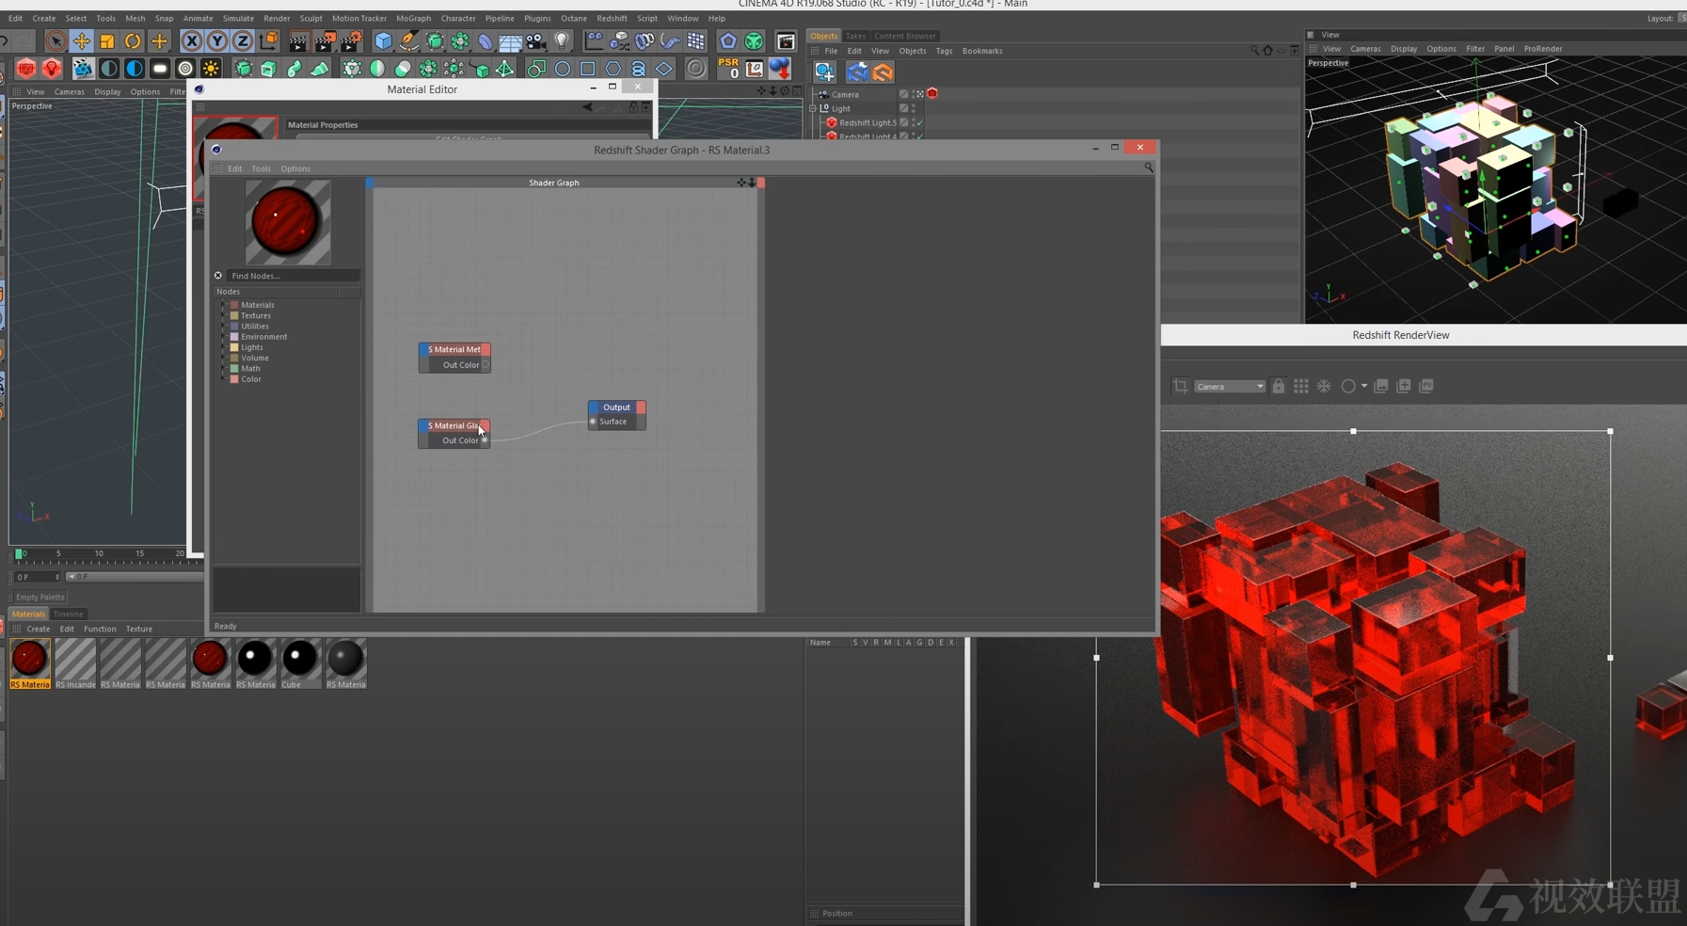Click the Redshift camera tag on Camera
The width and height of the screenshot is (1687, 926).
(x=932, y=93)
